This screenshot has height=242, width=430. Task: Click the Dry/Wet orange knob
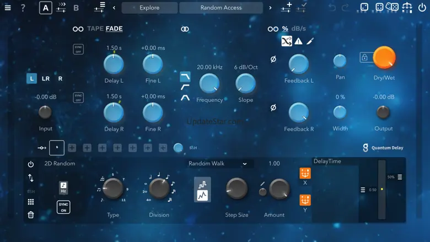384,58
